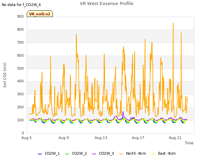Click the highest orange peak near Aug 21
Image resolution: width=214 pixels, height=160 pixels.
[173, 23]
